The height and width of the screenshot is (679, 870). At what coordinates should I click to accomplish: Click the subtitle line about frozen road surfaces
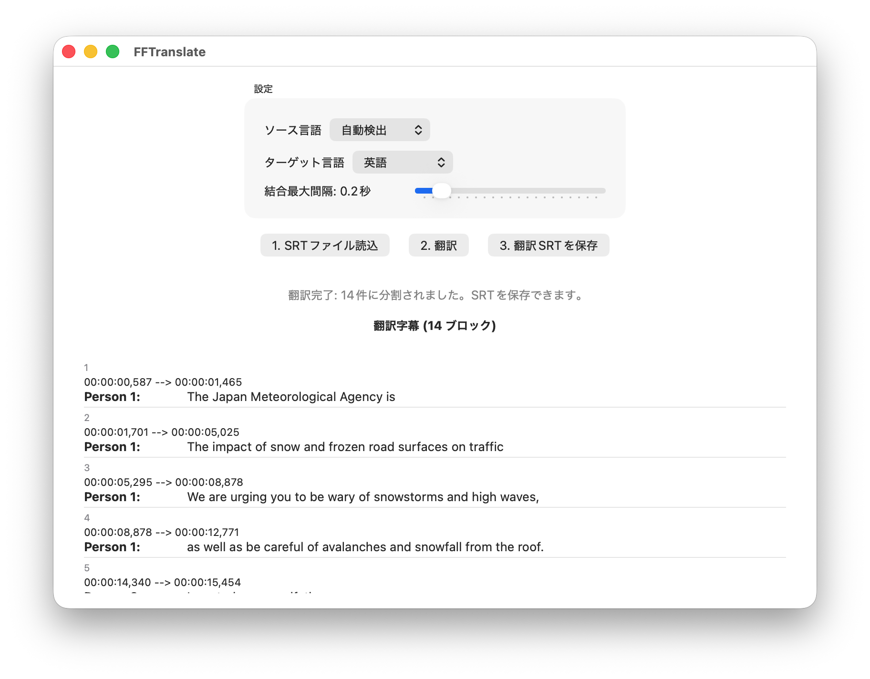345,447
